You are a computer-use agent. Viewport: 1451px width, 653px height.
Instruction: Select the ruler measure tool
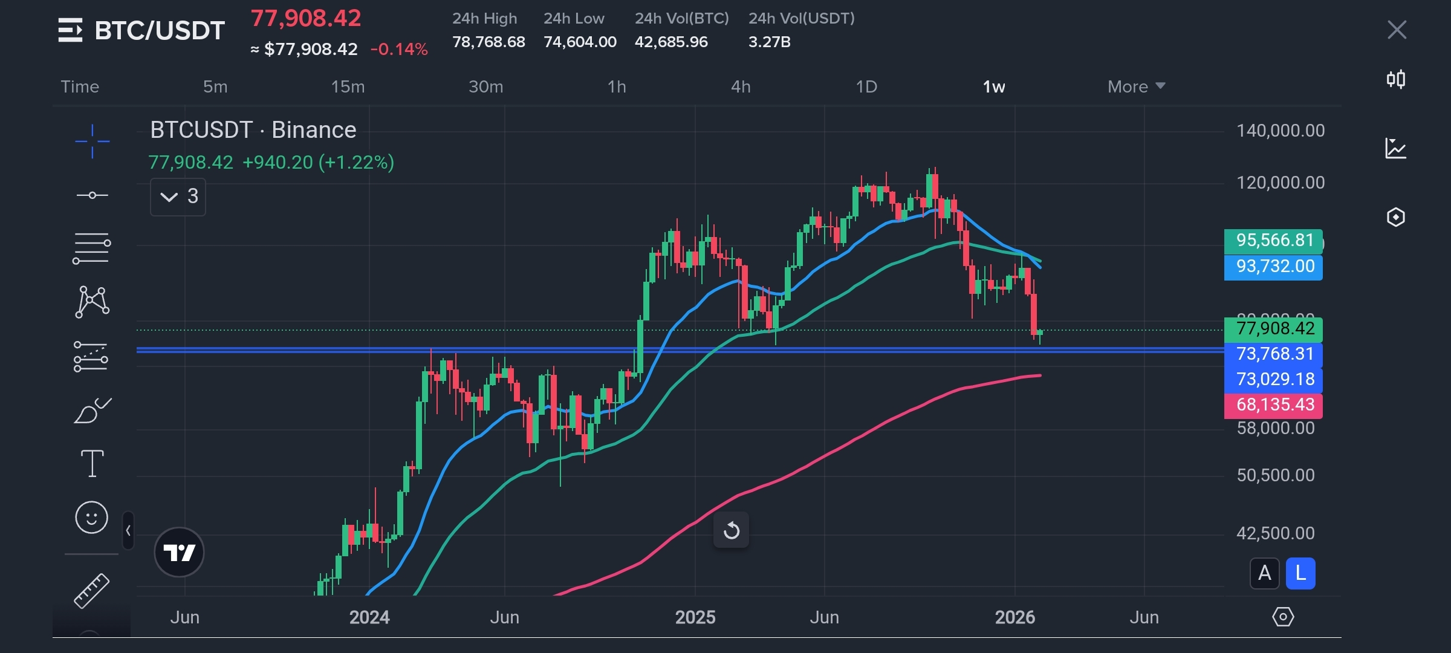pos(91,590)
